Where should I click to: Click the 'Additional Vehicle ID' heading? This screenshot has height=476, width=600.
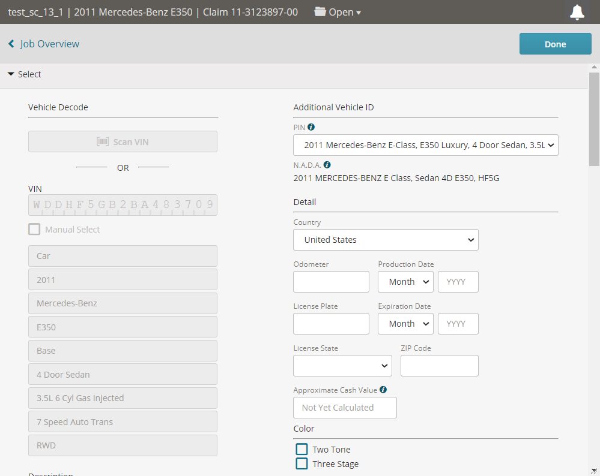(x=334, y=107)
